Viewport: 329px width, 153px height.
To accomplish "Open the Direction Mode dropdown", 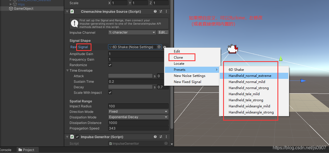I will [x=139, y=111].
